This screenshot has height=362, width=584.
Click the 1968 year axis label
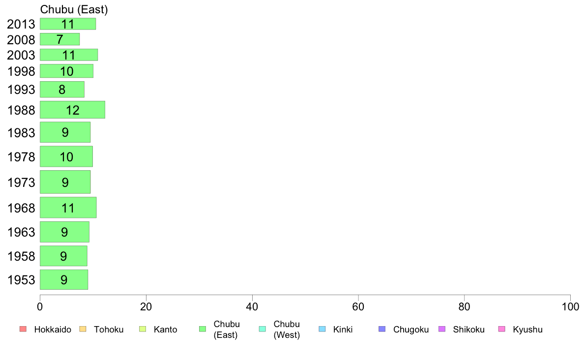tap(21, 208)
